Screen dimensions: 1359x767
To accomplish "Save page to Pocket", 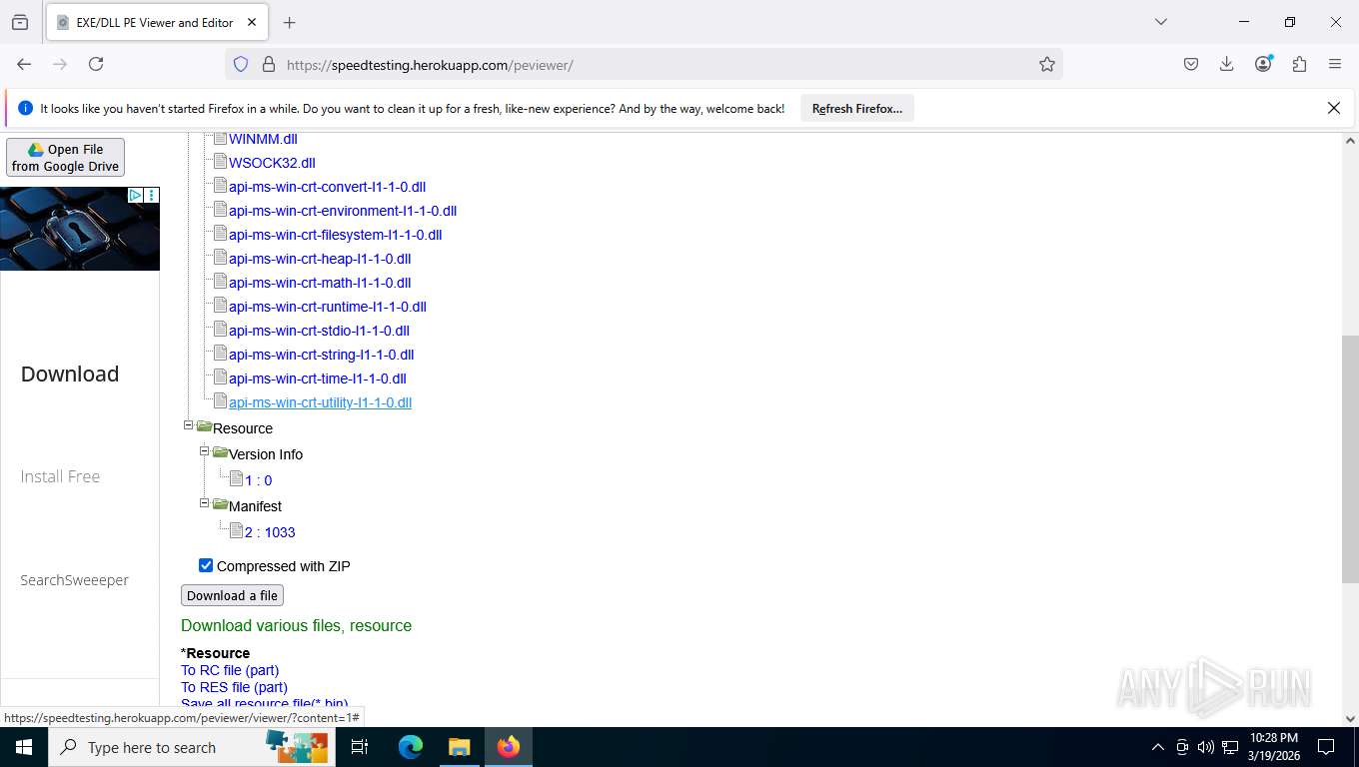I will pos(1190,64).
